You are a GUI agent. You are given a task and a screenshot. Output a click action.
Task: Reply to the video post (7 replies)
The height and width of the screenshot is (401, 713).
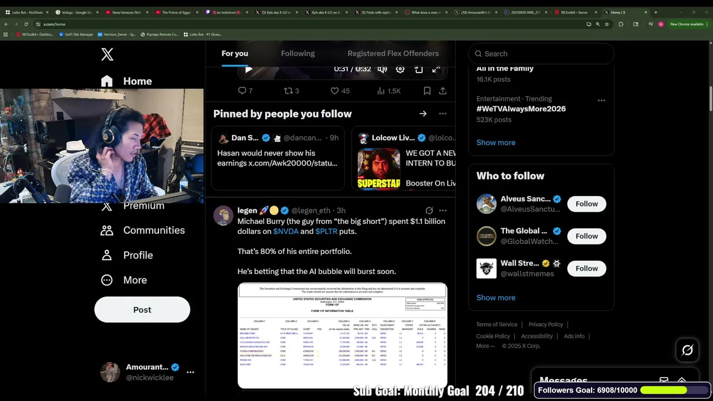(245, 91)
